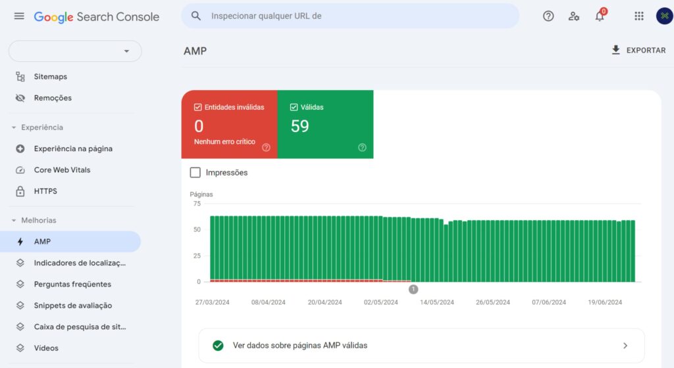Click the Vídeos layers icon
Screen dimensions: 674x368
click(20, 348)
